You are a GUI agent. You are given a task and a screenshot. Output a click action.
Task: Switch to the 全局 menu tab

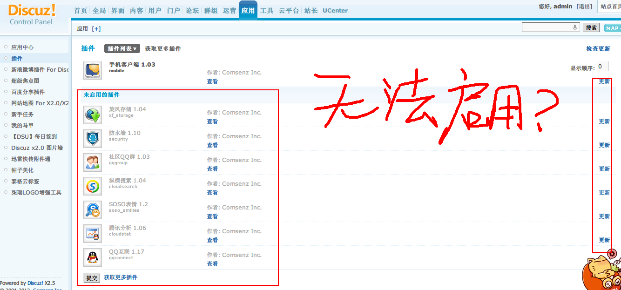[99, 10]
